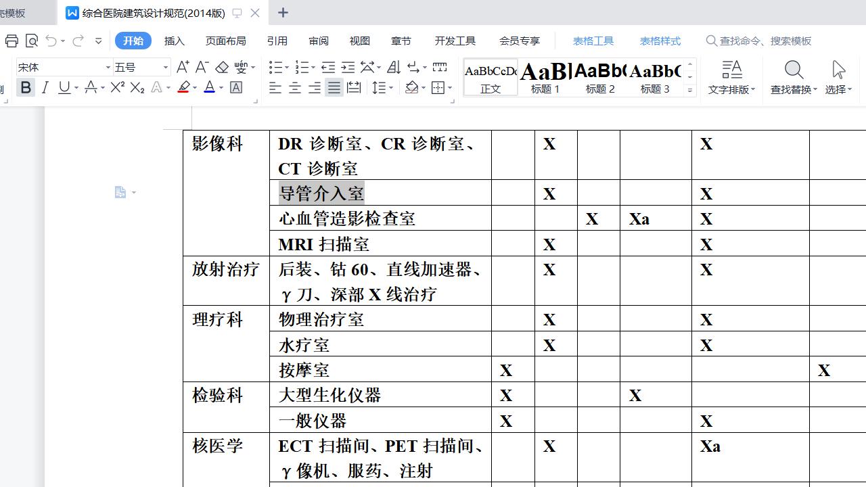
Task: Add a character border
Action: tap(236, 87)
